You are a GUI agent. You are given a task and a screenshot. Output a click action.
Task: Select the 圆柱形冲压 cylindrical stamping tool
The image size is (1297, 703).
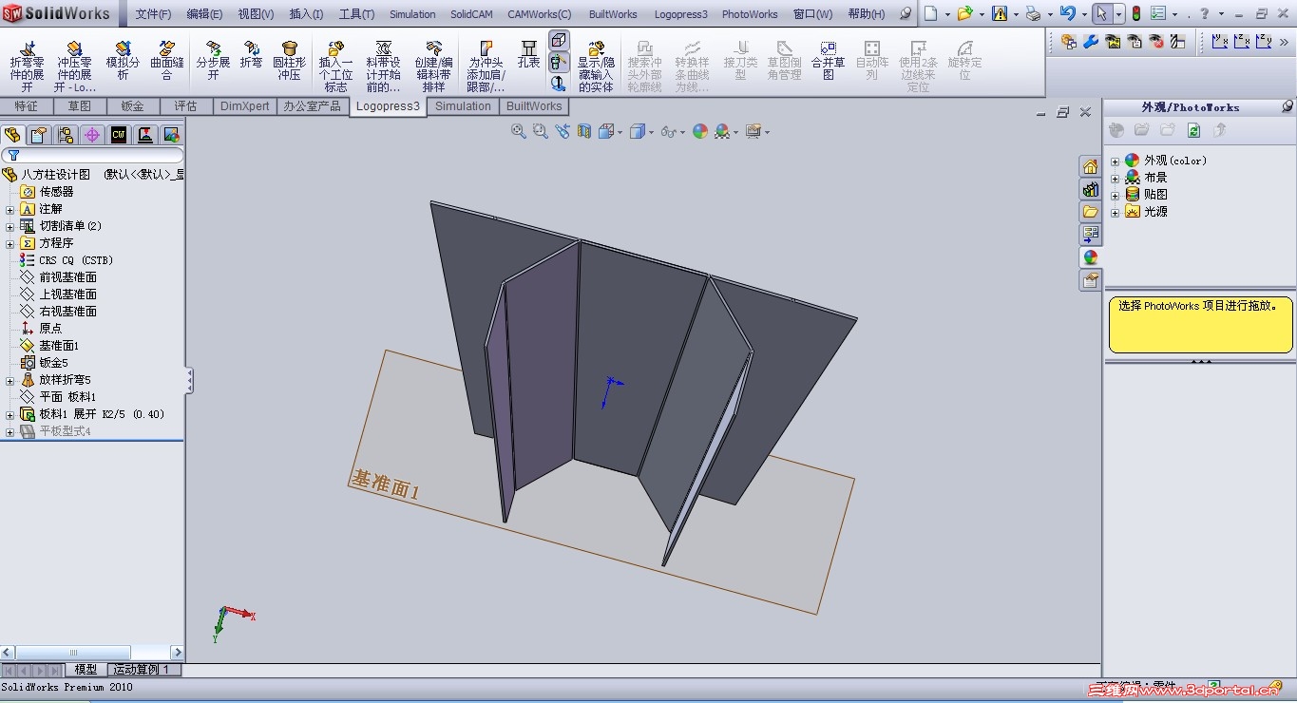290,61
